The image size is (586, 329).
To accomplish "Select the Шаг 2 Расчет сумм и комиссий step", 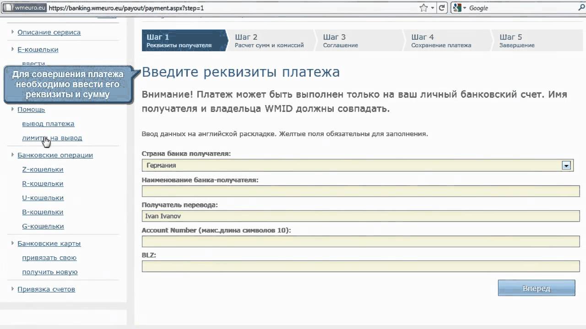I will (x=271, y=41).
